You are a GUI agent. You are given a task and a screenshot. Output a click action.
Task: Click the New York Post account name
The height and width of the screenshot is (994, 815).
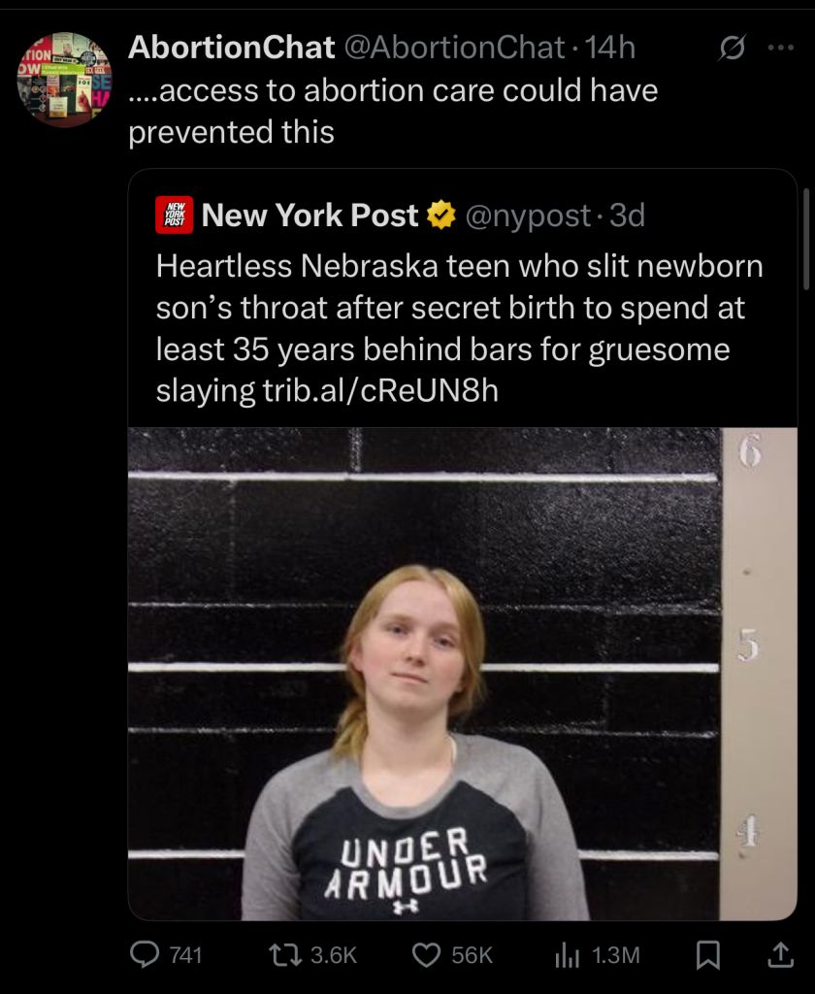[310, 215]
